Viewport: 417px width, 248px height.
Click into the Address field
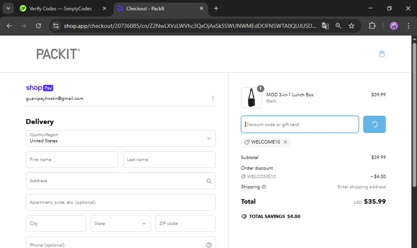point(121,181)
